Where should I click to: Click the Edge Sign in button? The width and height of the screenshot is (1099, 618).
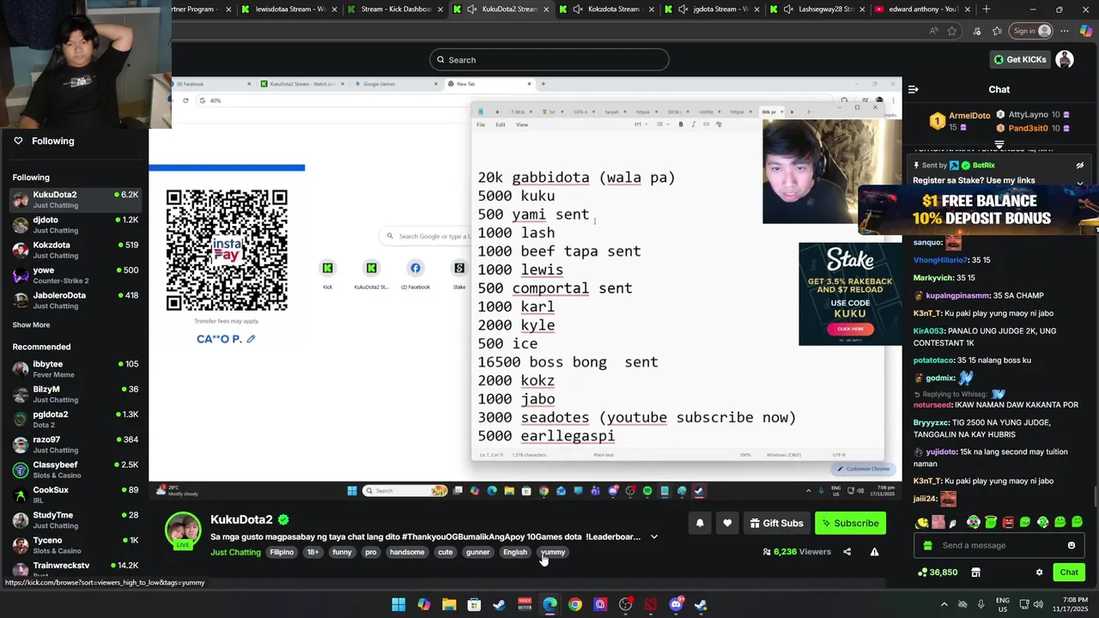(1031, 31)
